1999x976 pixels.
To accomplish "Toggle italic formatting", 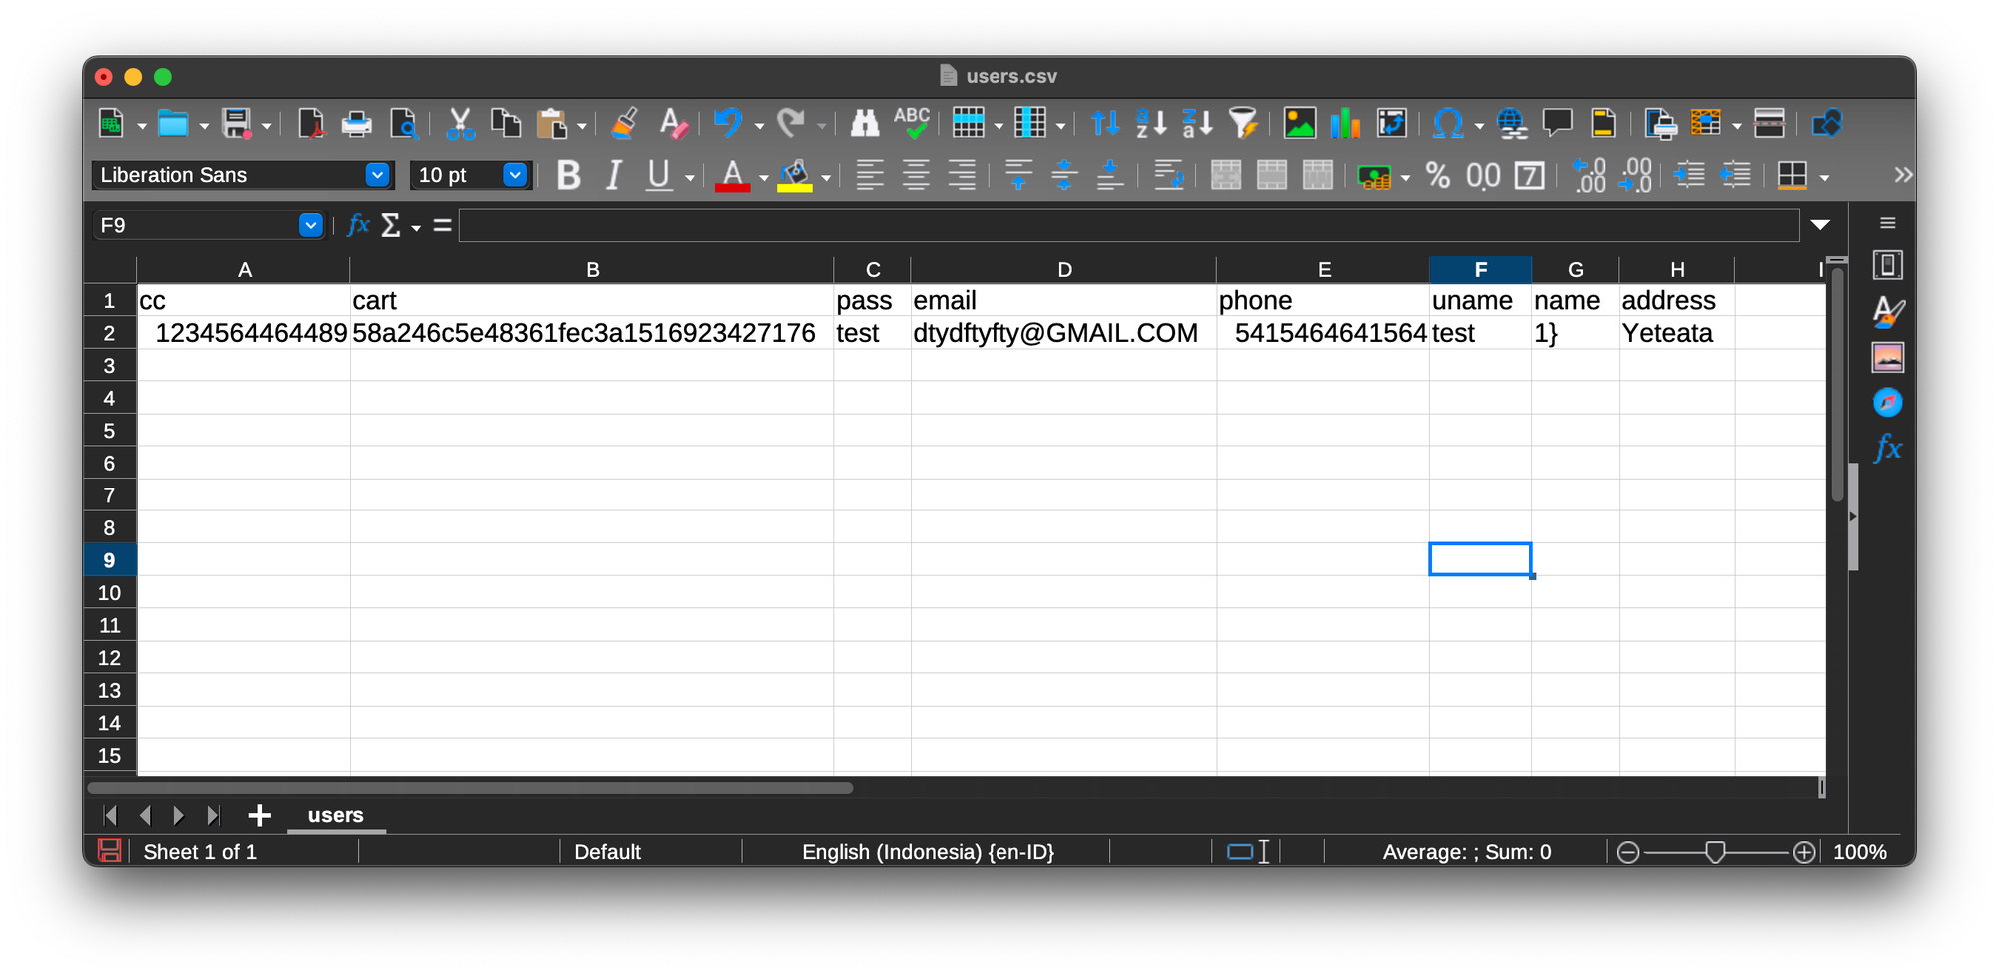I will pyautogui.click(x=613, y=176).
